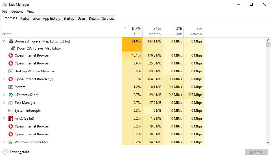271x159 pixels.
Task: Click the Desktop Window Manager icon
Action: (11, 71)
